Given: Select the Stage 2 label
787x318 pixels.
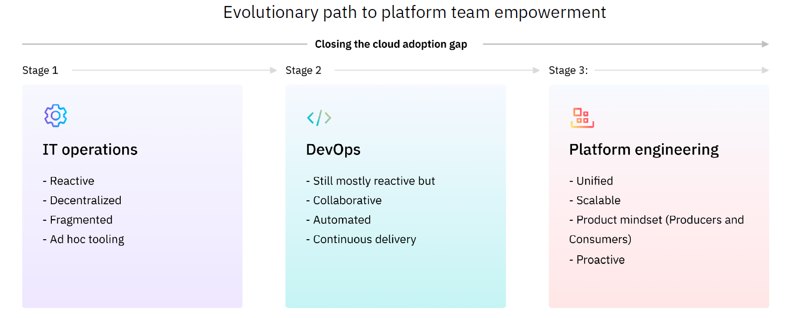Looking at the screenshot, I should pos(303,70).
